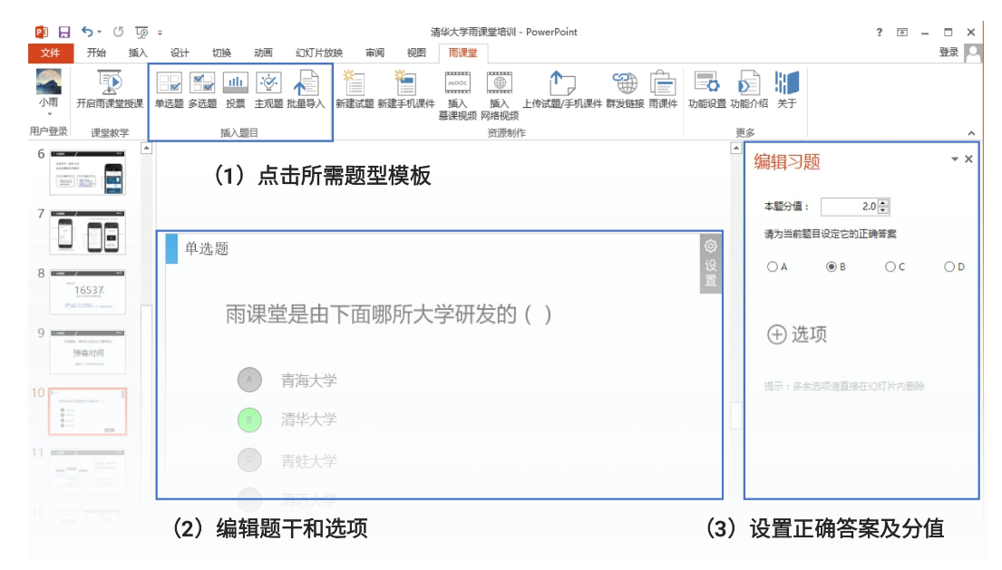Select slide 6 thumbnail
1002x570 pixels.
[88, 172]
